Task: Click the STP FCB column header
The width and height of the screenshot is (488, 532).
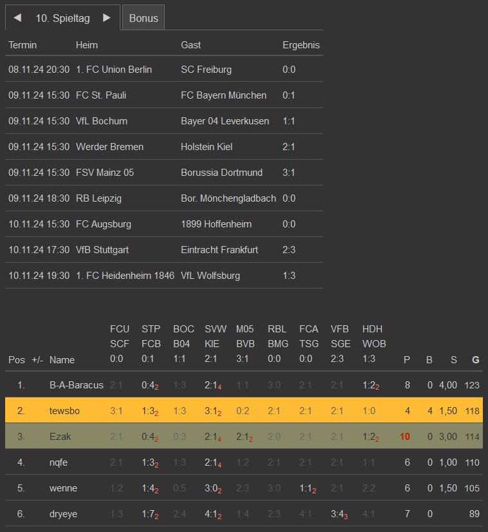Action: click(151, 344)
